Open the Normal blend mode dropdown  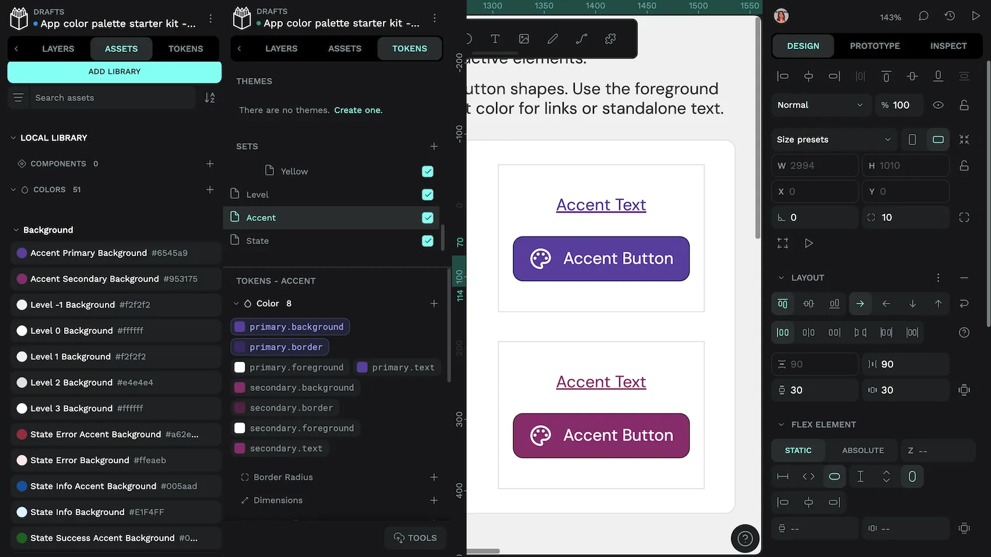coord(820,105)
